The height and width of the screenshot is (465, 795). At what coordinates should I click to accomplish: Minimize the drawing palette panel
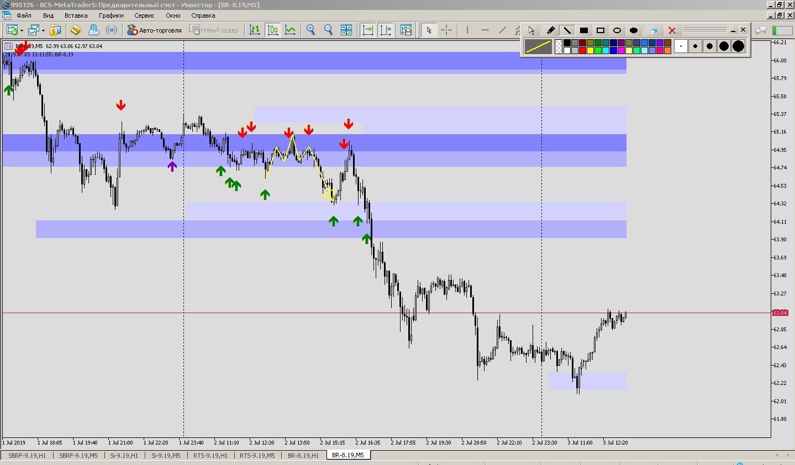click(x=733, y=30)
